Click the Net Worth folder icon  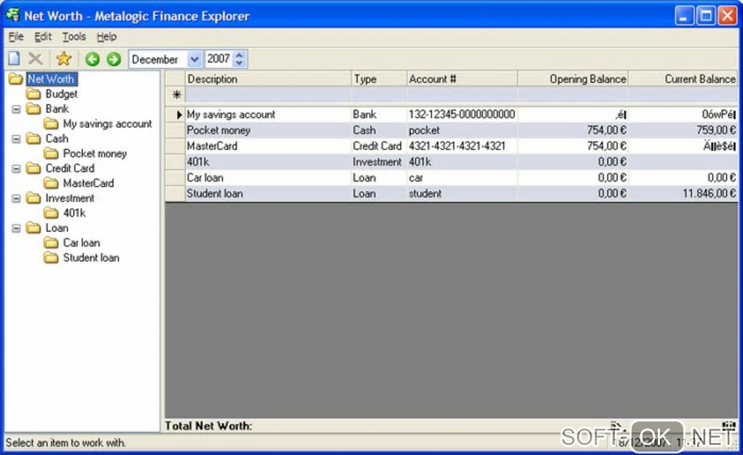pos(15,79)
